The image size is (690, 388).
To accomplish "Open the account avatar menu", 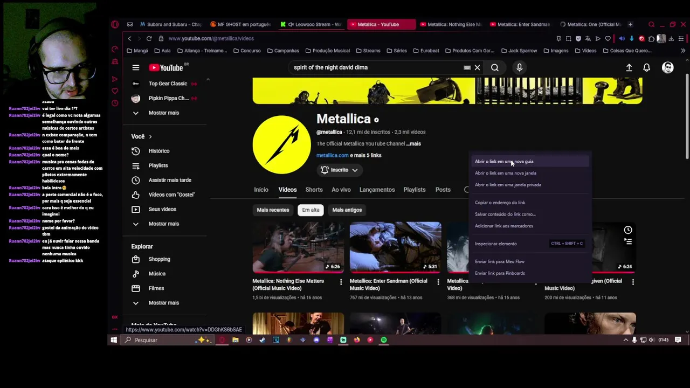I will coord(668,67).
